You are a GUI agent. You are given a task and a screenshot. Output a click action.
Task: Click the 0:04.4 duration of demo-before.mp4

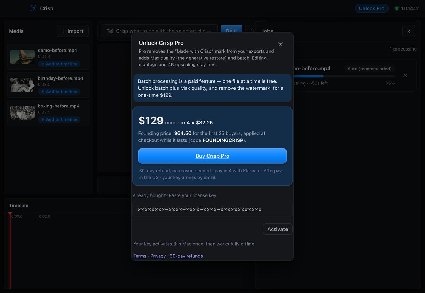(x=44, y=57)
